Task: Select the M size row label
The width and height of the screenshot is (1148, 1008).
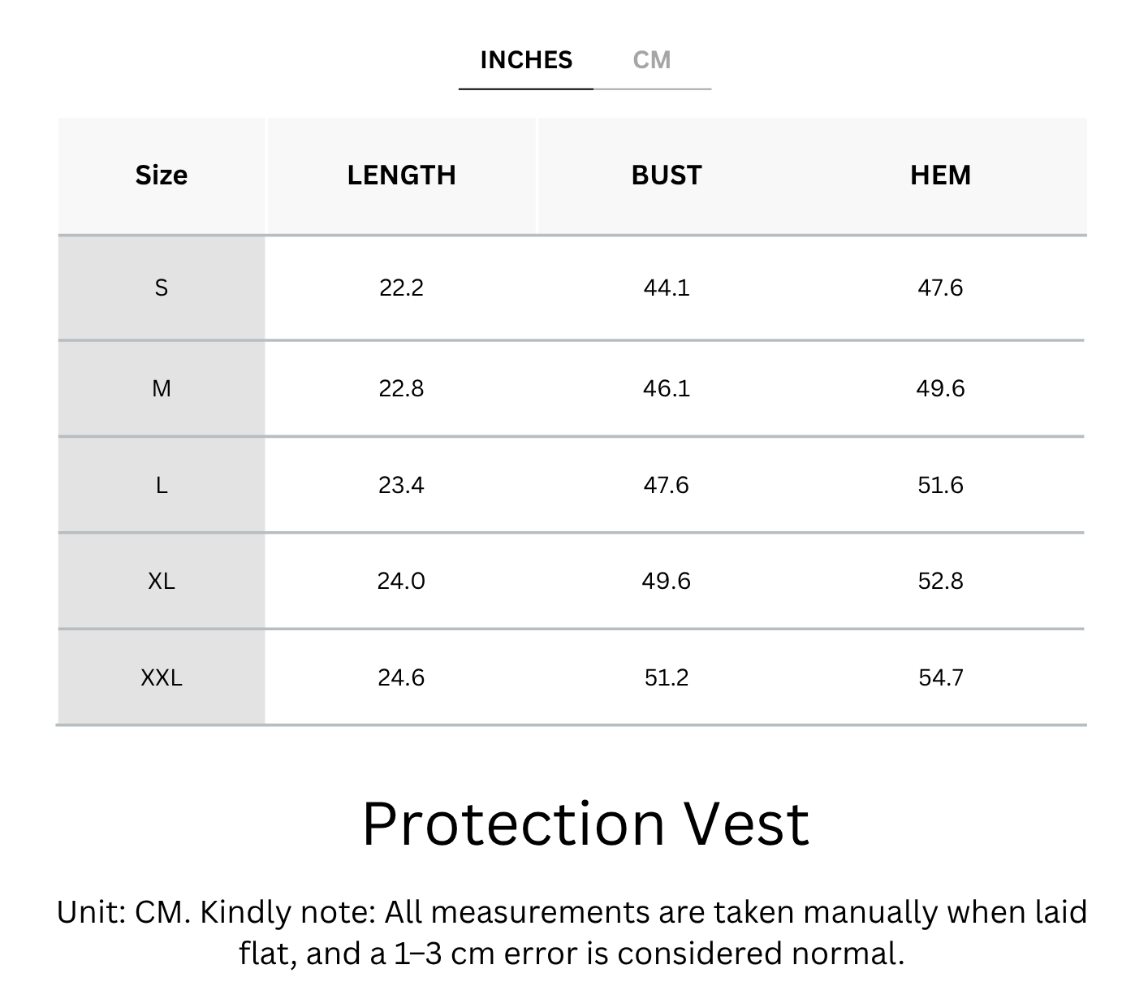Action: tap(161, 388)
